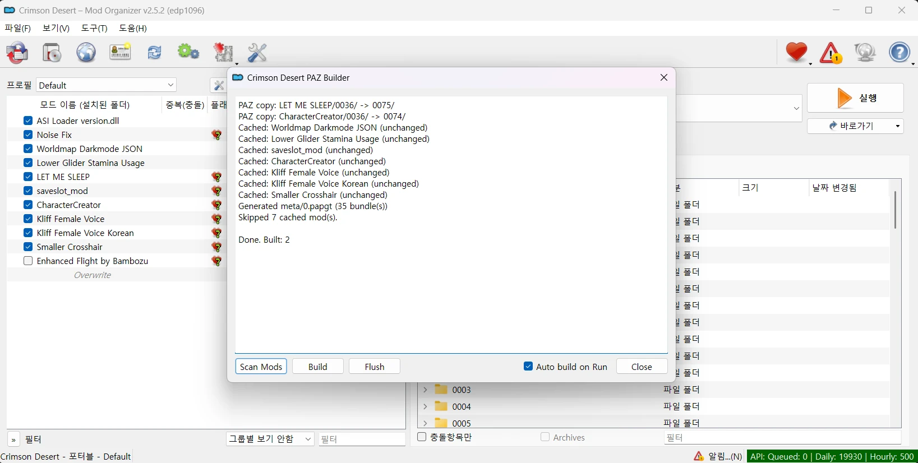The height and width of the screenshot is (463, 918).
Task: Sort mods by 모드 이름 column header
Action: click(x=85, y=105)
